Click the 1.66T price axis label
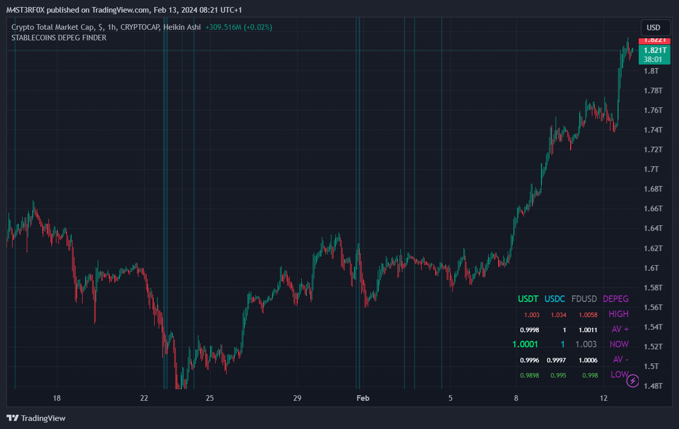679x429 pixels. coord(653,208)
